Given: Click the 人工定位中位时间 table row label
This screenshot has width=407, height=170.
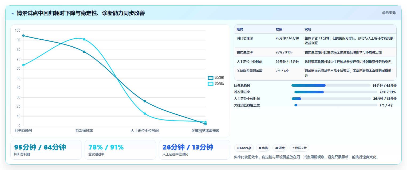Looking at the screenshot, I should pyautogui.click(x=250, y=62).
